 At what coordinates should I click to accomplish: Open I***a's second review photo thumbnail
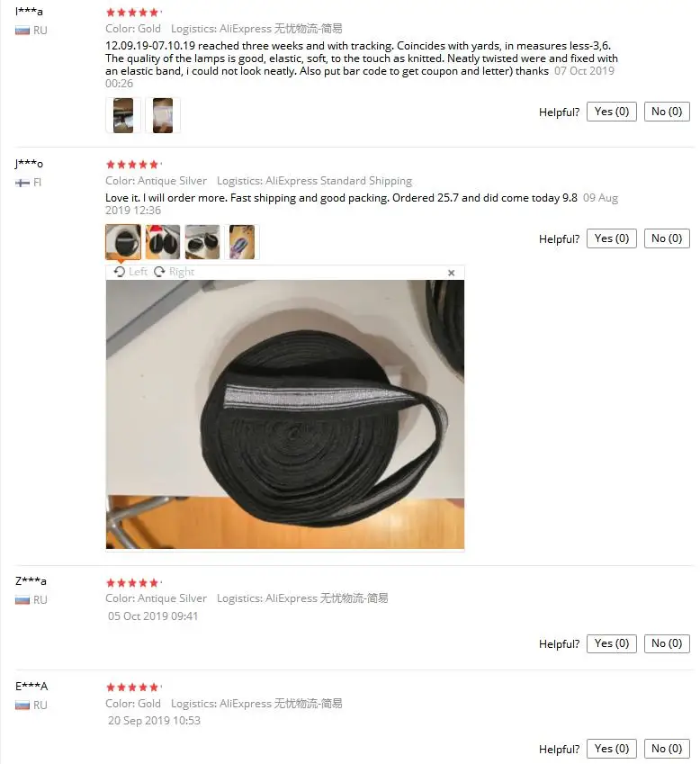[163, 115]
